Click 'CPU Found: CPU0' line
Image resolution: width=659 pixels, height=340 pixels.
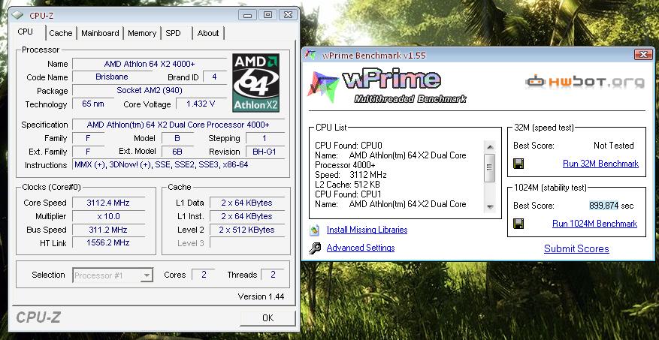(x=349, y=146)
